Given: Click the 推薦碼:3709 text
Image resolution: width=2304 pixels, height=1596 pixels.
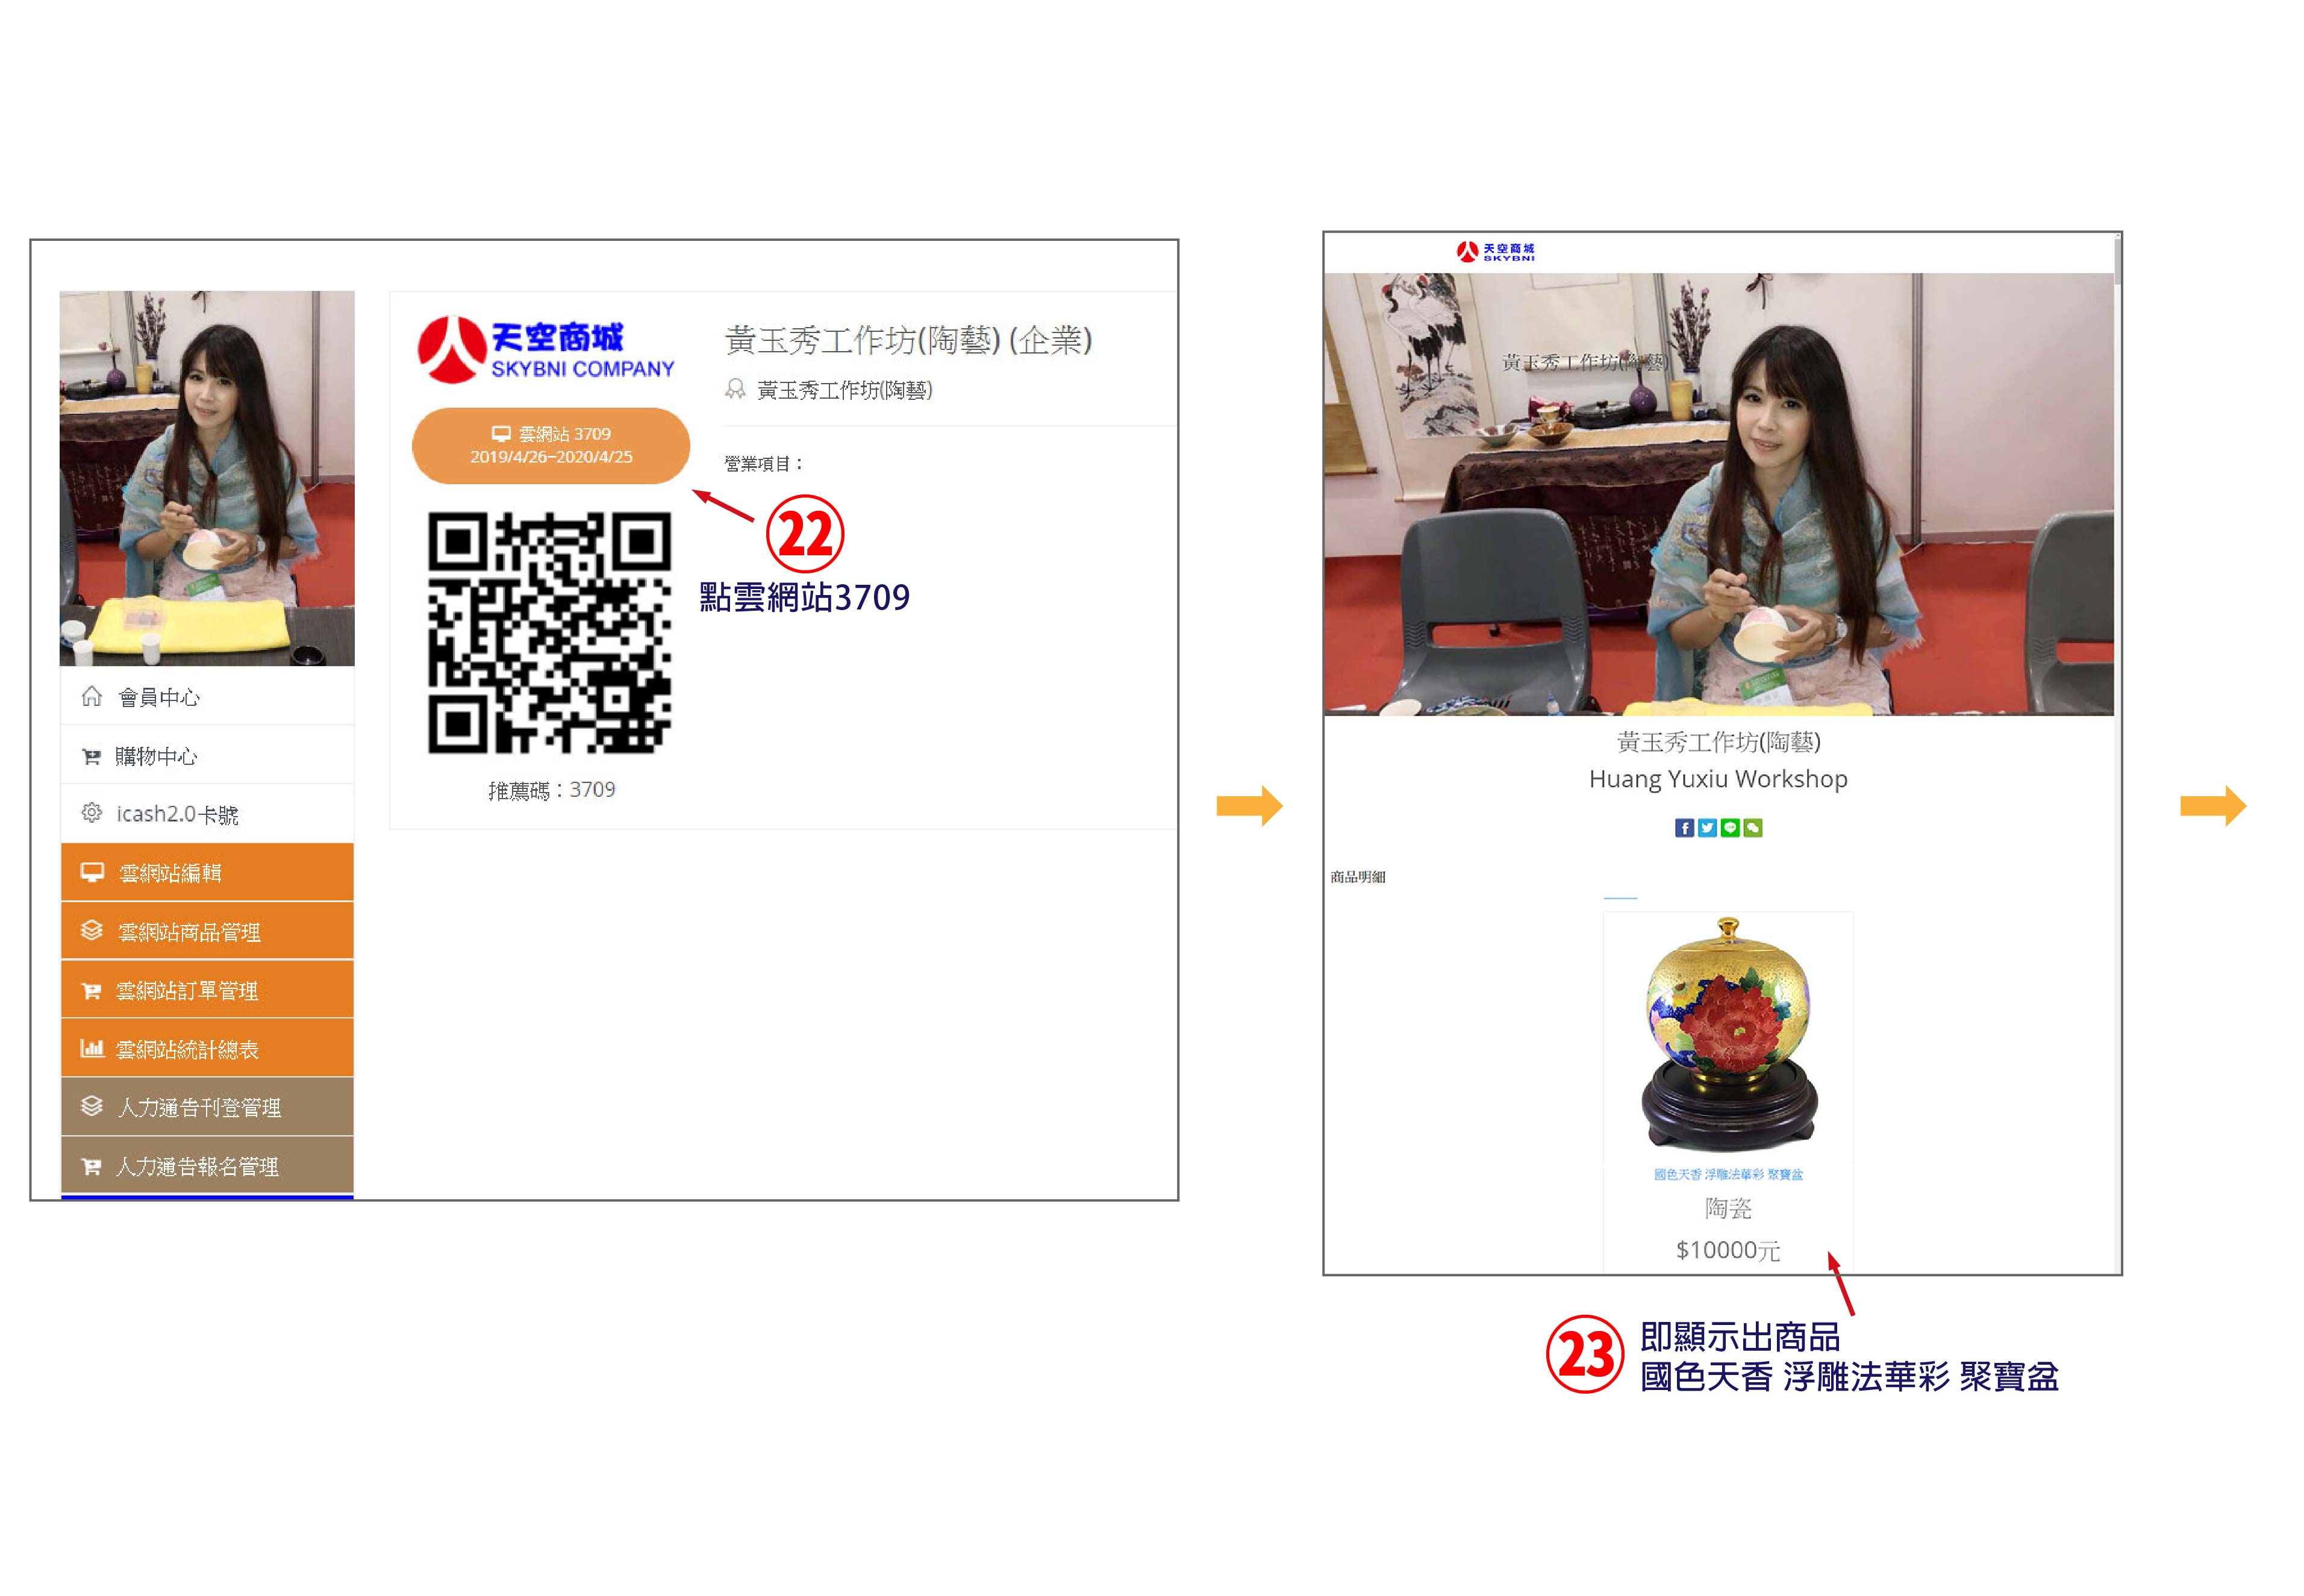Looking at the screenshot, I should [551, 790].
